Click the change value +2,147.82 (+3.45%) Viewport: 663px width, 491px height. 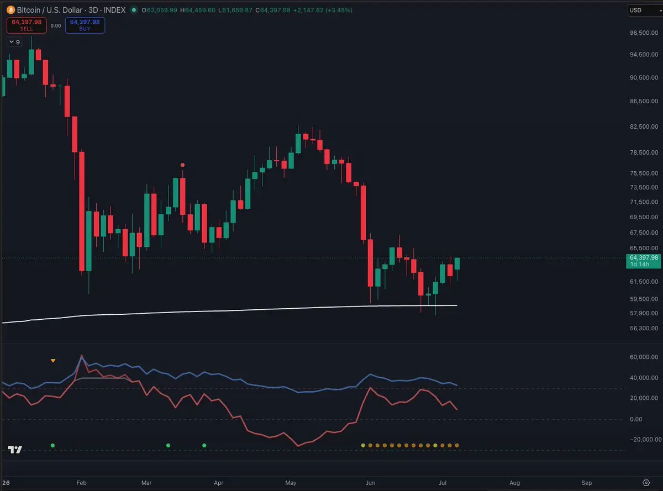tap(323, 10)
